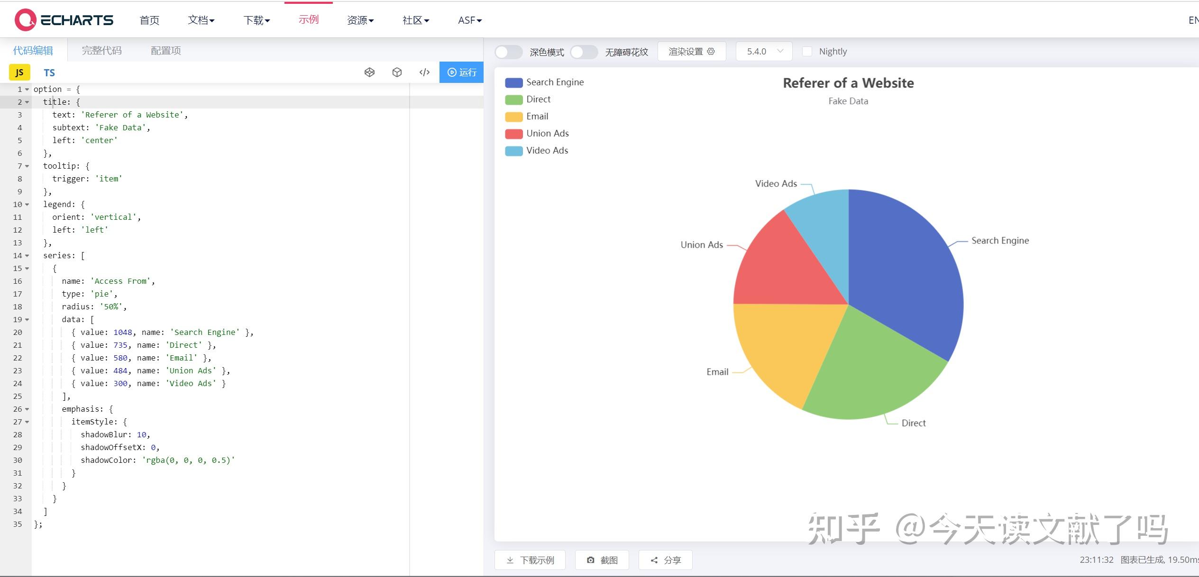Open the 资源 dropdown menu
The height and width of the screenshot is (577, 1199).
click(x=360, y=20)
